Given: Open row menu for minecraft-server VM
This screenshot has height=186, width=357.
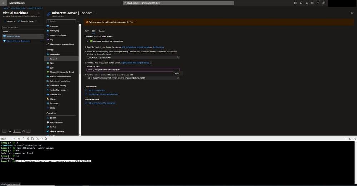Looking at the screenshot, I should [x=42, y=37].
